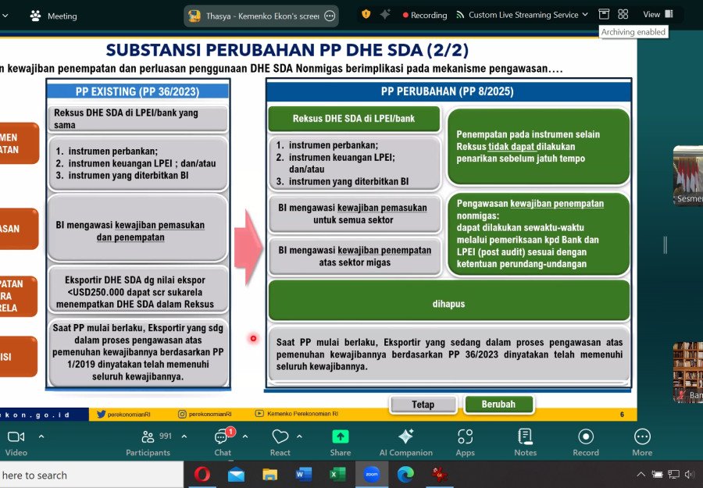Click the green Reksus DHE SDA di LPEI/bank box
This screenshot has height=488, width=703.
(x=354, y=119)
